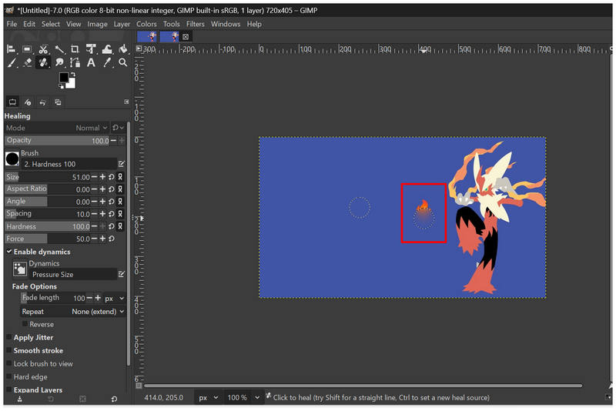Switch to the Tool Options tab

pyautogui.click(x=12, y=102)
